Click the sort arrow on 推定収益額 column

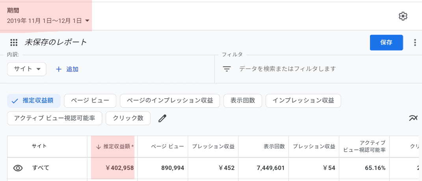tap(99, 147)
